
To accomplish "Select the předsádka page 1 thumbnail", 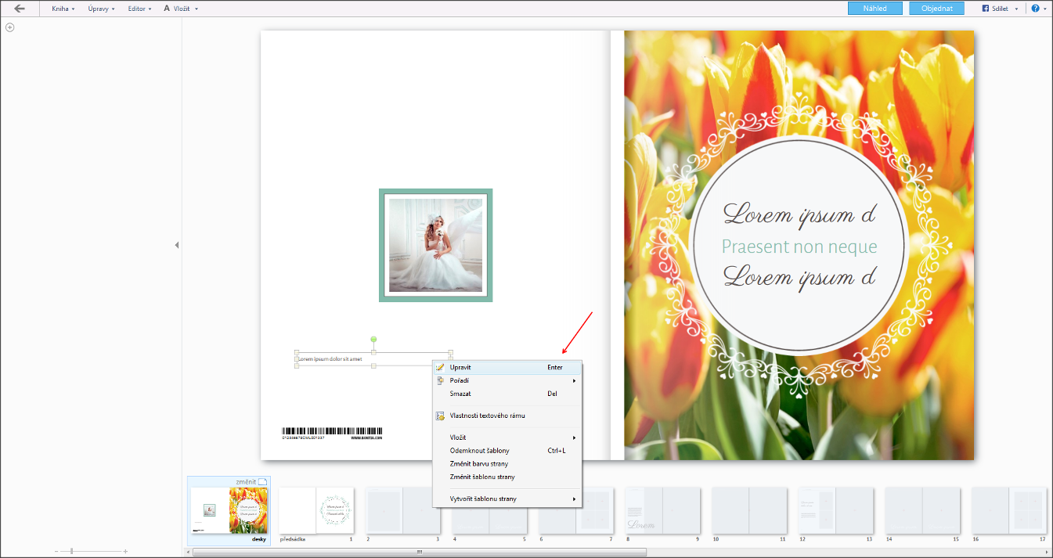I will [316, 511].
